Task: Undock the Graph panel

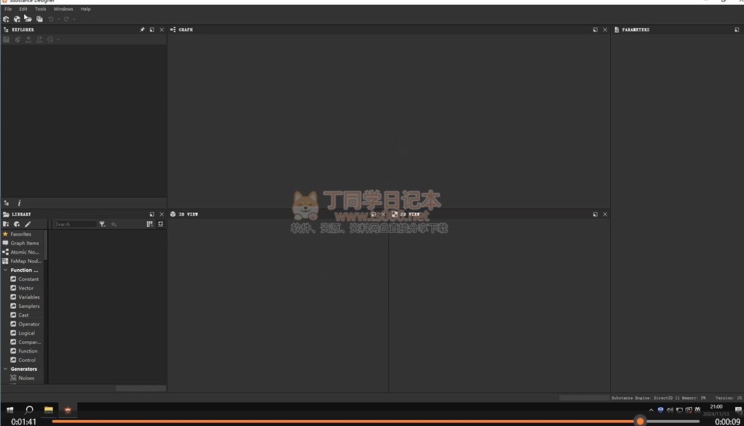Action: click(x=595, y=29)
